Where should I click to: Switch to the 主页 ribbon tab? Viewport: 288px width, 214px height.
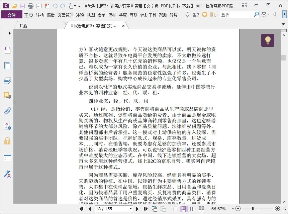click(x=29, y=15)
